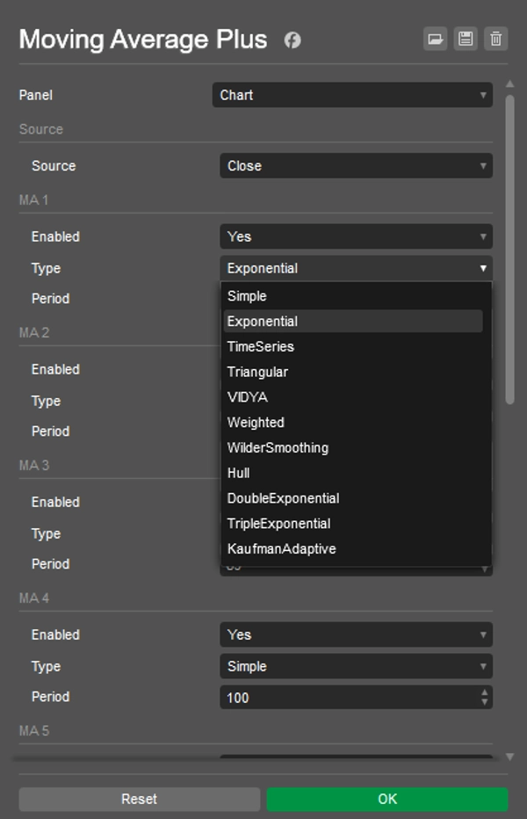Viewport: 527px width, 819px height.
Task: Click the help icon beside the title
Action: pyautogui.click(x=292, y=40)
